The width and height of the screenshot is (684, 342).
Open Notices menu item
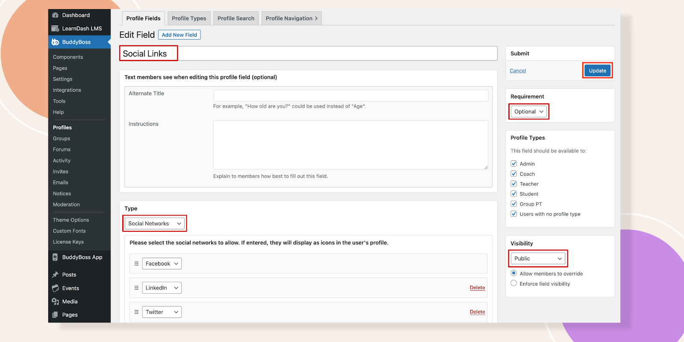tap(62, 194)
